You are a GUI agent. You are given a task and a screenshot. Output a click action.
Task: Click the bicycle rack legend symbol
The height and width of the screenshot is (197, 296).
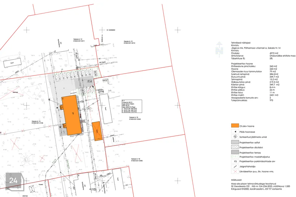[x=235, y=166]
